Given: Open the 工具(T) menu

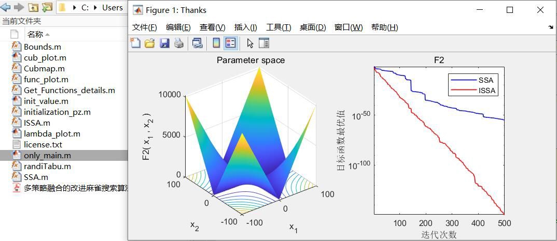Looking at the screenshot, I should pyautogui.click(x=279, y=27).
